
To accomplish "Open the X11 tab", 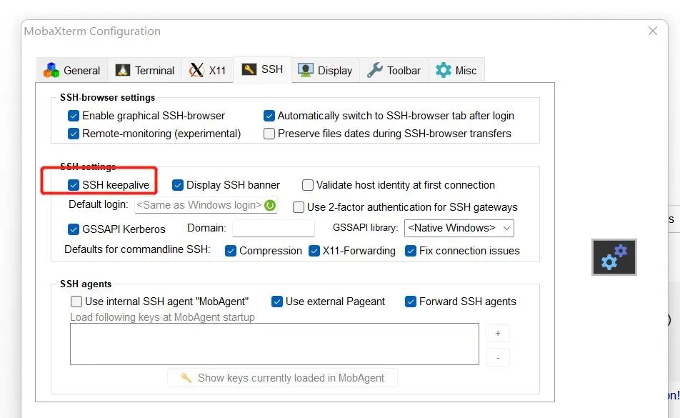I will 208,70.
